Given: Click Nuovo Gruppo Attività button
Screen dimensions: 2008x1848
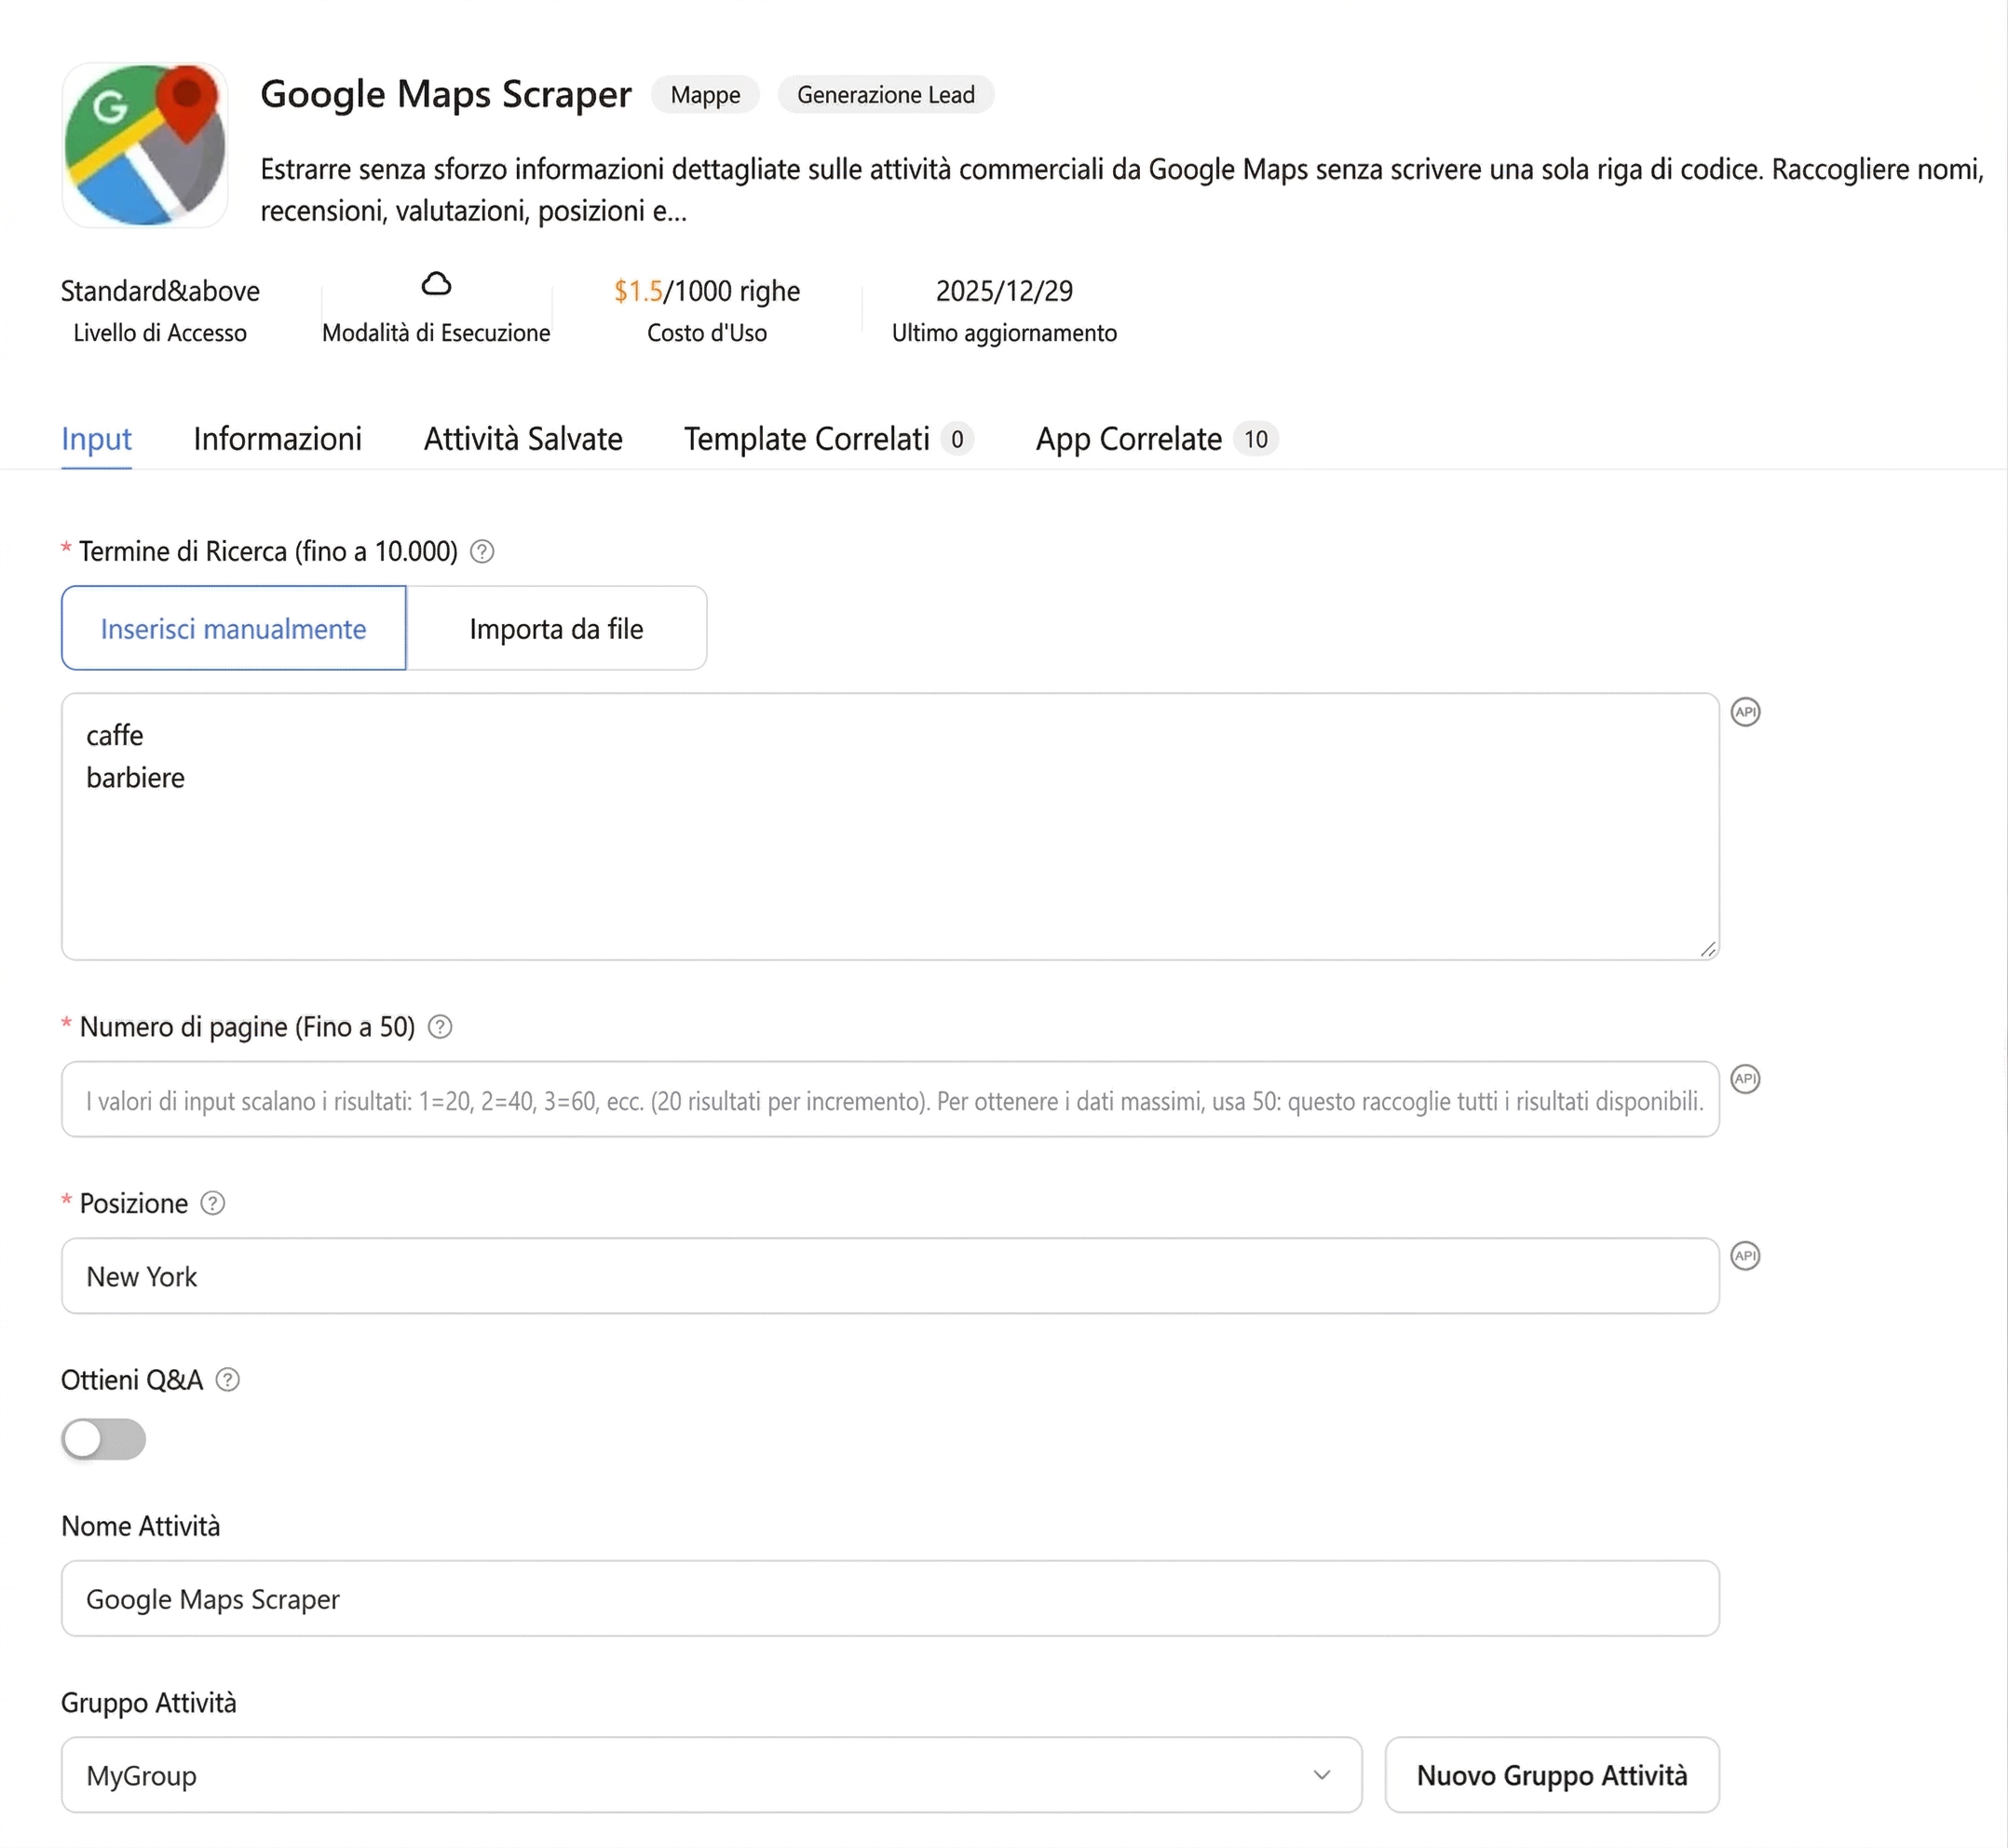Looking at the screenshot, I should 1552,1775.
